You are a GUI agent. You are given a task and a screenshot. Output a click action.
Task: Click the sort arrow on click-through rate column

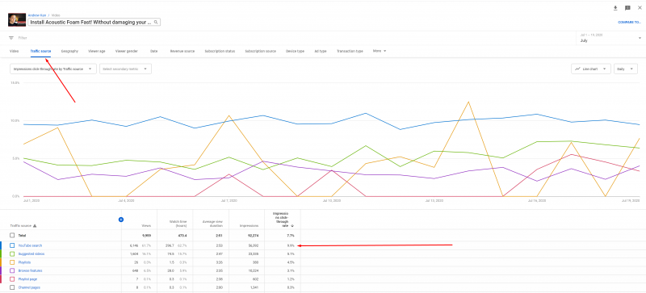pyautogui.click(x=292, y=226)
